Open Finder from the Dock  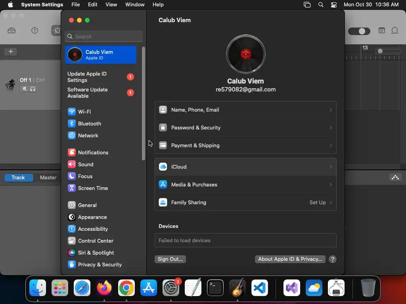(x=38, y=288)
